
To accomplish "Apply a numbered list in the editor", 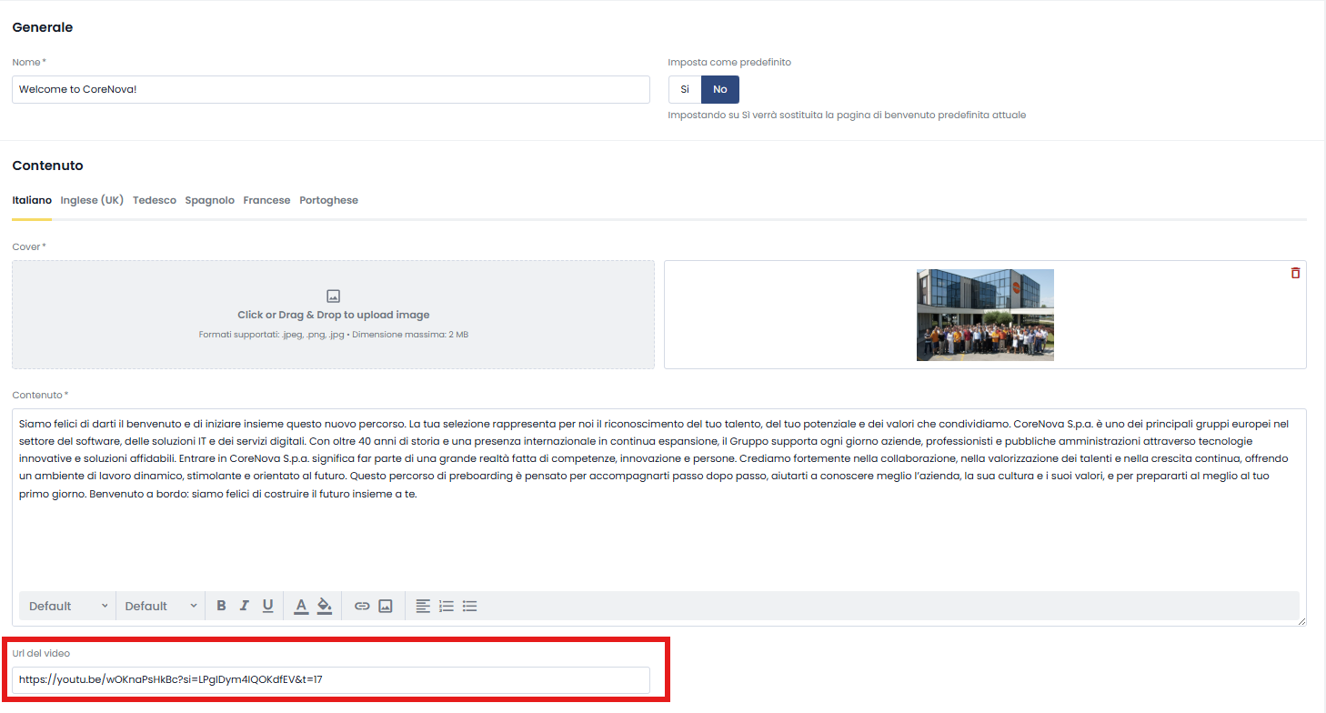I will coord(447,606).
